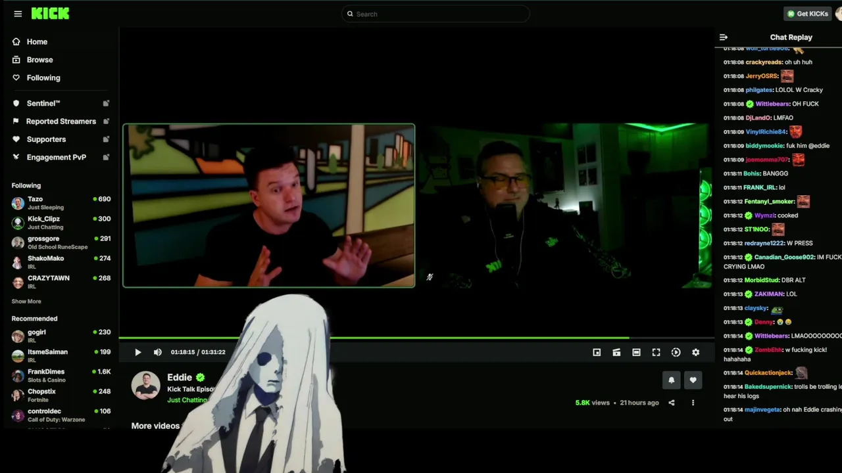Expand the Following list with Show More
This screenshot has width=842, height=473.
click(26, 302)
